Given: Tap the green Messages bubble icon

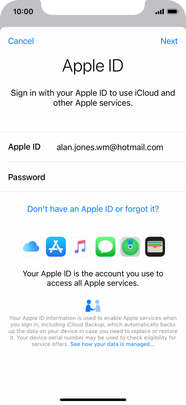Looking at the screenshot, I should click(105, 247).
